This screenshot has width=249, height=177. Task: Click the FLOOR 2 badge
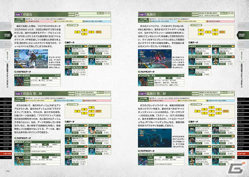(x=19, y=94)
